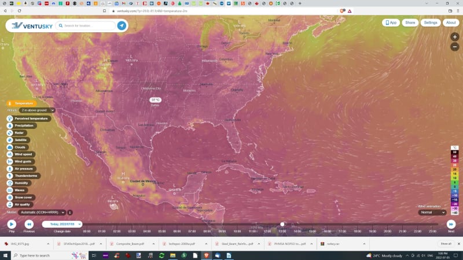The width and height of the screenshot is (463, 260).
Task: Switch to Wind gusts layer
Action: pos(20,162)
